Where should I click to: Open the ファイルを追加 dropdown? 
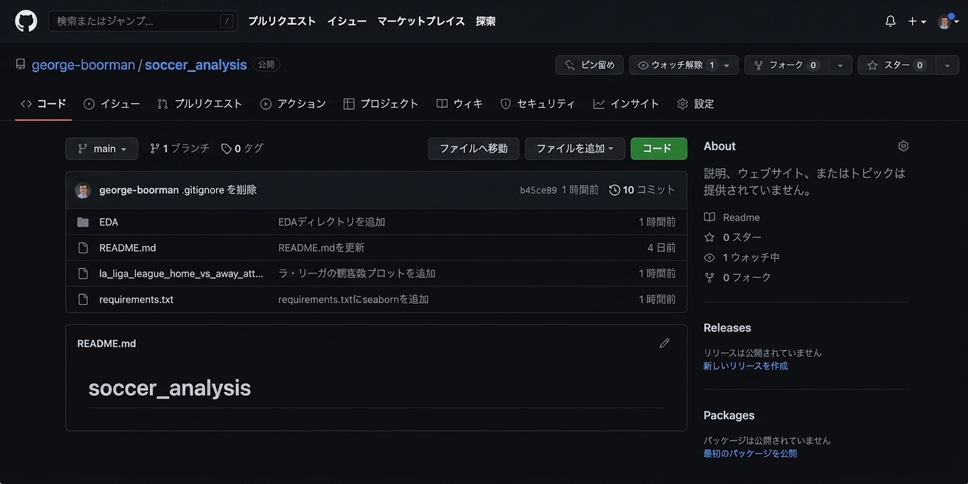(575, 149)
